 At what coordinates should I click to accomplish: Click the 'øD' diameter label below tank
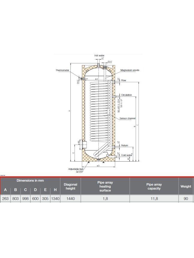click(x=98, y=165)
